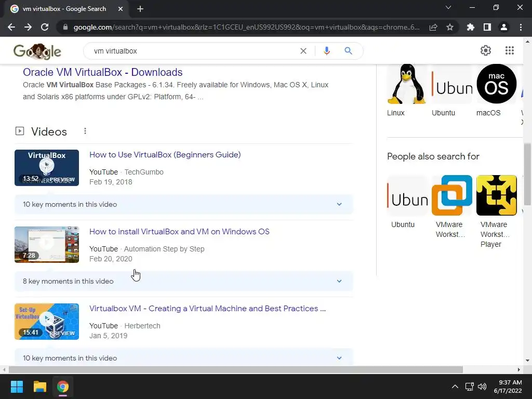Select the macOS logo image

coord(496,84)
